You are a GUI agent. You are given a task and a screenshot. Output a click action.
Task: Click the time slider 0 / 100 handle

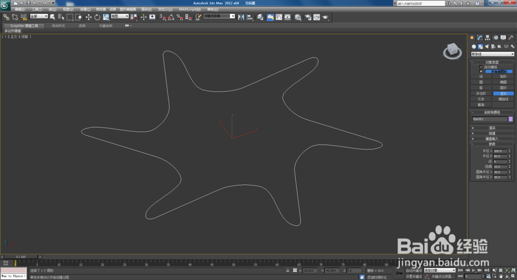[x=21, y=257]
